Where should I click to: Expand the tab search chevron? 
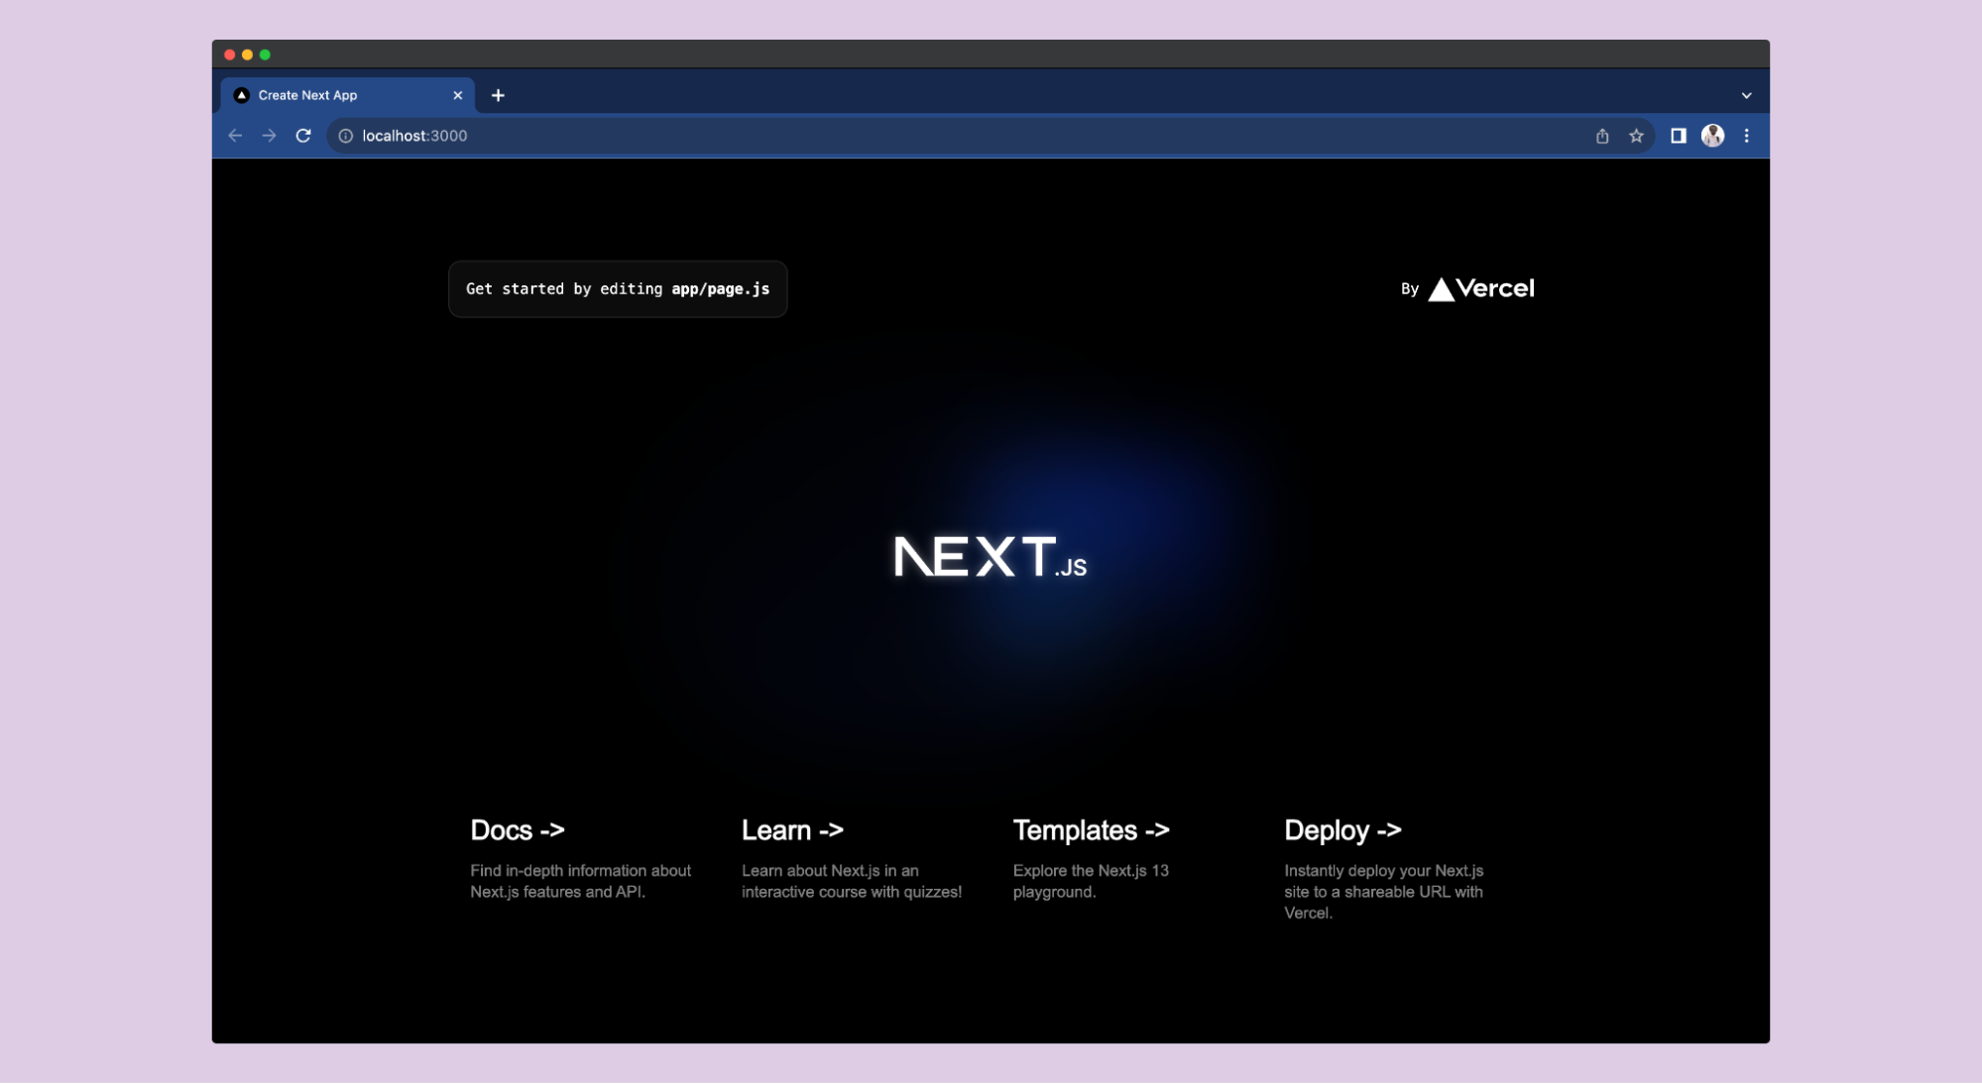(1746, 96)
